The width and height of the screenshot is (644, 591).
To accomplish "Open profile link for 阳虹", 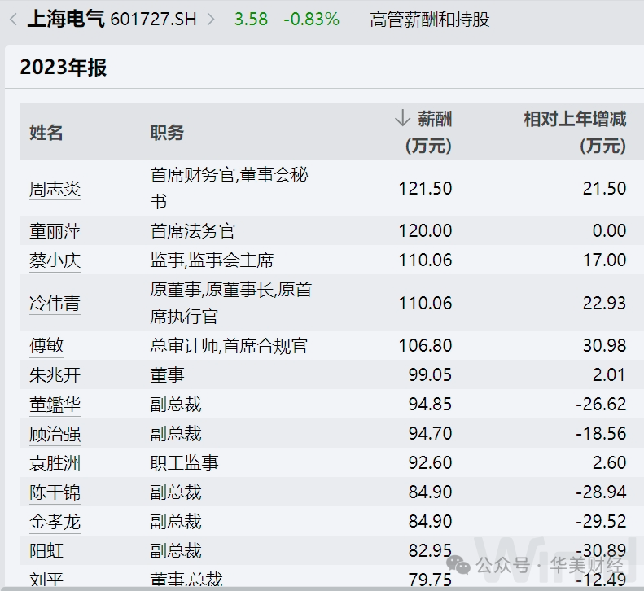I will click(46, 551).
